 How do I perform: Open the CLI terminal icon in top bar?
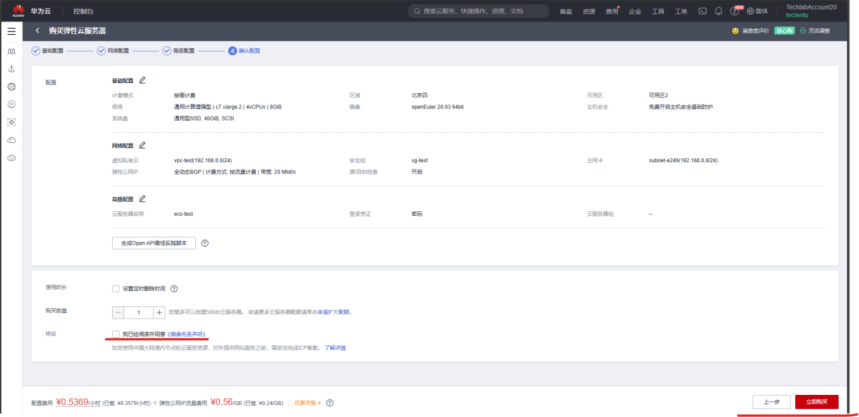tap(703, 11)
